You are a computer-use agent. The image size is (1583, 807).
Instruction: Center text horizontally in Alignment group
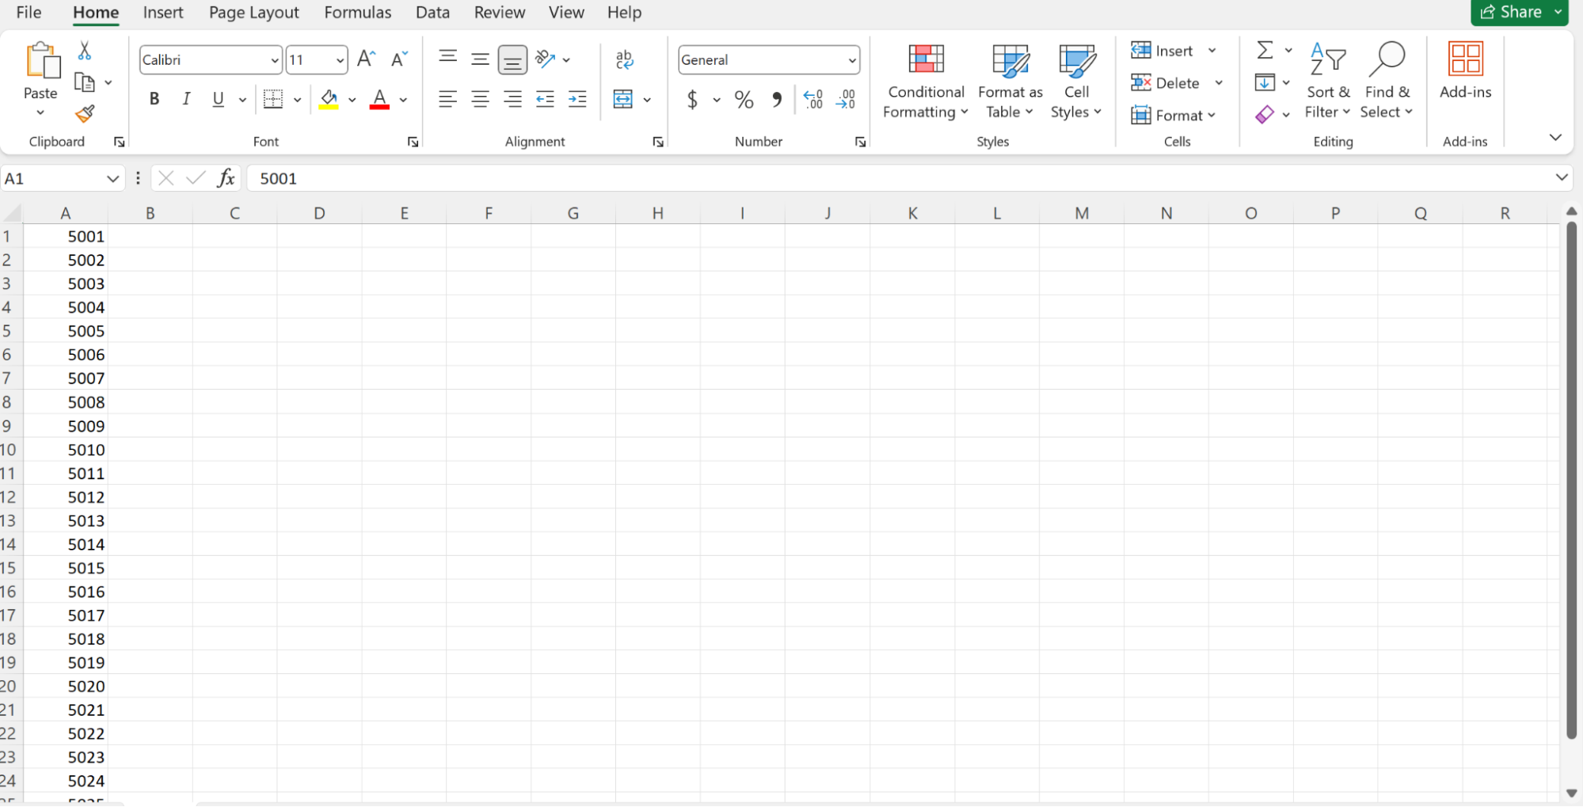tap(480, 99)
